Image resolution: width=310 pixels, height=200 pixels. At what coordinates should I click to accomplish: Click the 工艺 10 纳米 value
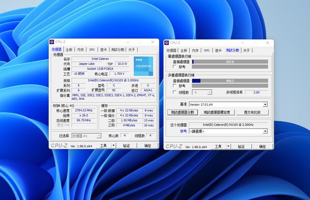[79, 74]
